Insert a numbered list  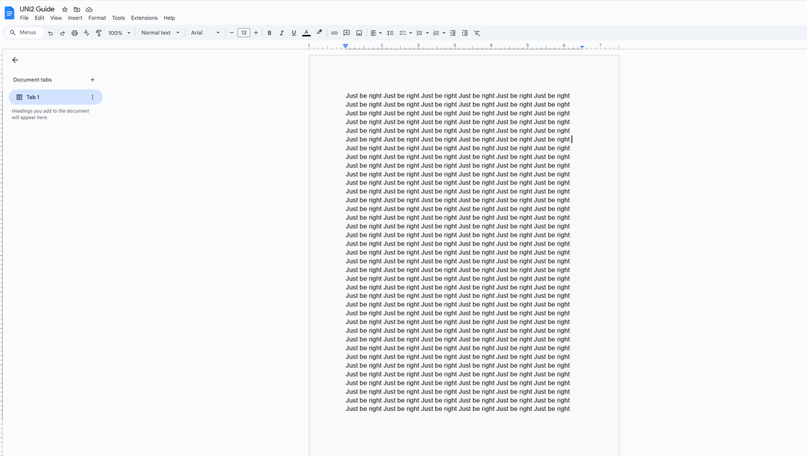(436, 33)
